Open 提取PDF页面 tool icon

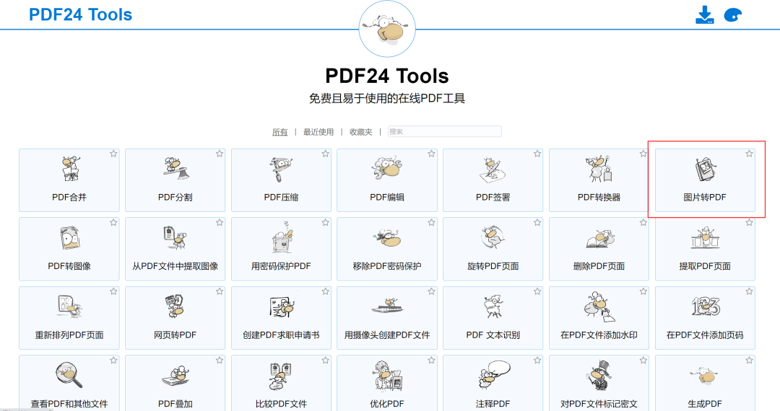(x=705, y=238)
